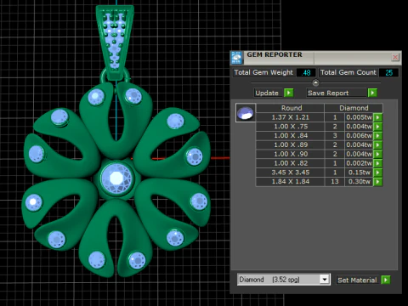Click the Set Material button
408x306 pixels.
[357, 280]
